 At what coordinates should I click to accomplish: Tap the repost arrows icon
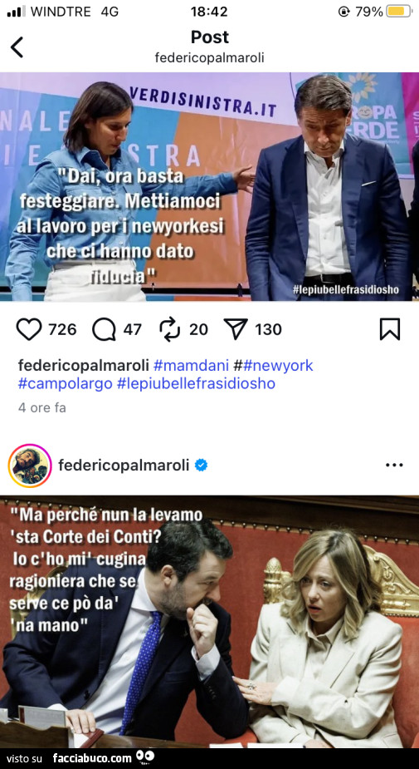170,329
